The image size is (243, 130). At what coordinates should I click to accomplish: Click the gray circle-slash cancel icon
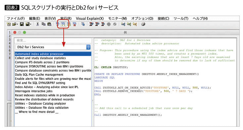pos(115,24)
